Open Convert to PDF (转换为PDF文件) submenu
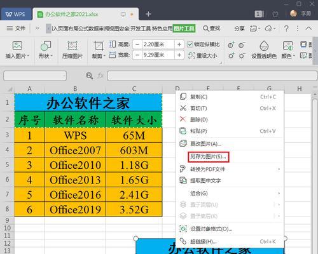Screen dimensions: 318x254 [x=230, y=169]
